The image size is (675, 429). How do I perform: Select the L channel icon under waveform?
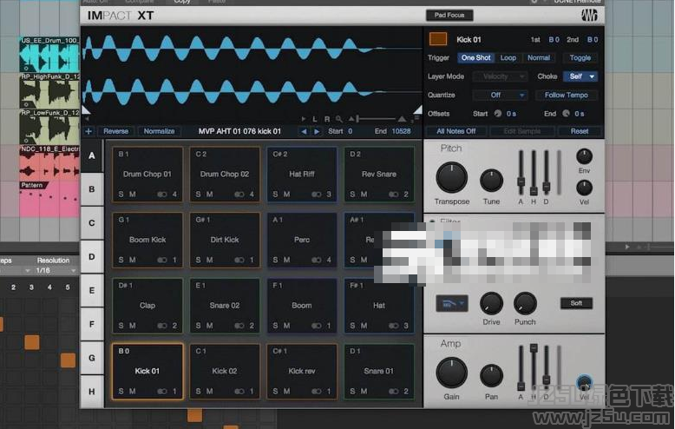315,119
